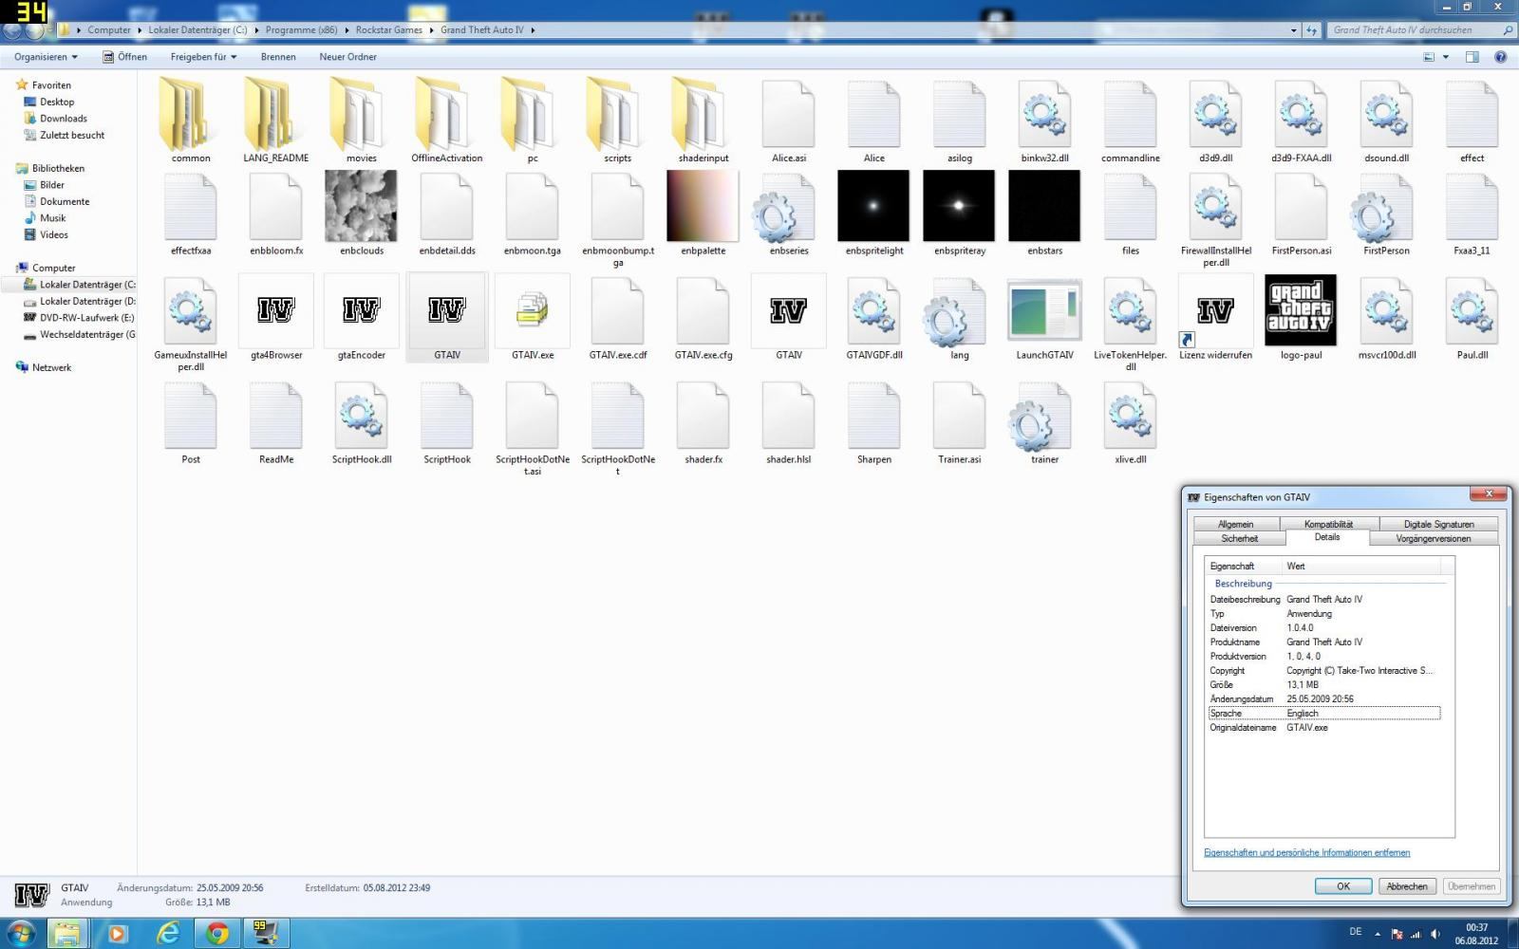1519x949 pixels.
Task: Open Netzwerk in navigation pane
Action: [51, 367]
